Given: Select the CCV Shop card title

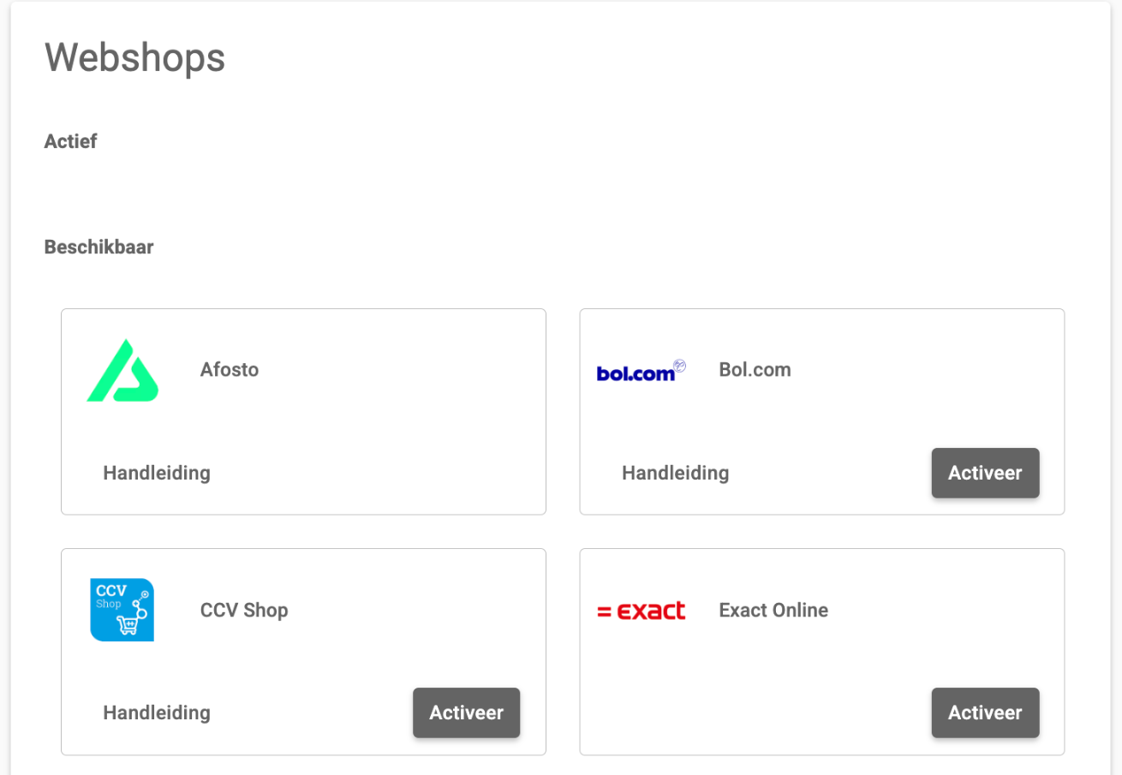Looking at the screenshot, I should click(x=244, y=611).
